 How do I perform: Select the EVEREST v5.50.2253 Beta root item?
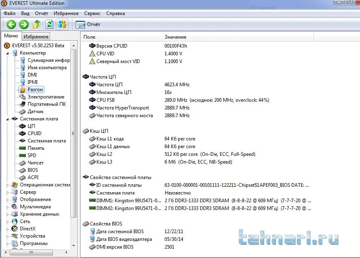coord(35,46)
